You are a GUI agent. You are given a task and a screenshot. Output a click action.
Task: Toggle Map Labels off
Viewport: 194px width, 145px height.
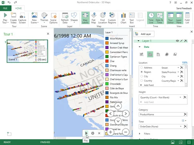point(86,18)
